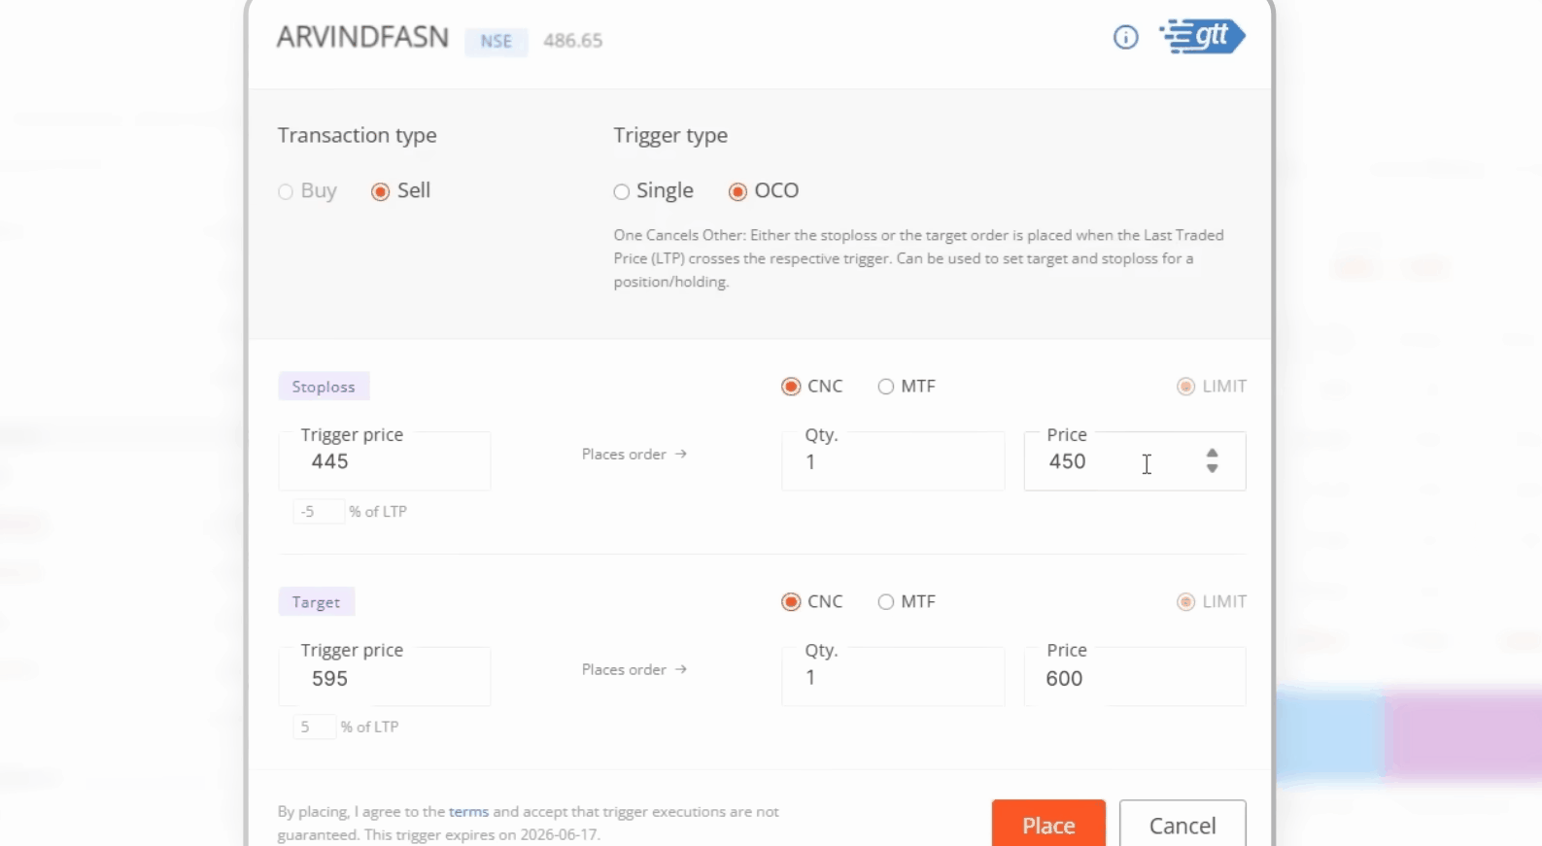Select the Buy transaction type
Image resolution: width=1542 pixels, height=846 pixels.
coord(286,191)
